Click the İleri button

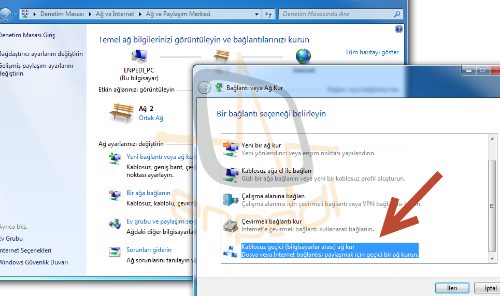[x=452, y=288]
